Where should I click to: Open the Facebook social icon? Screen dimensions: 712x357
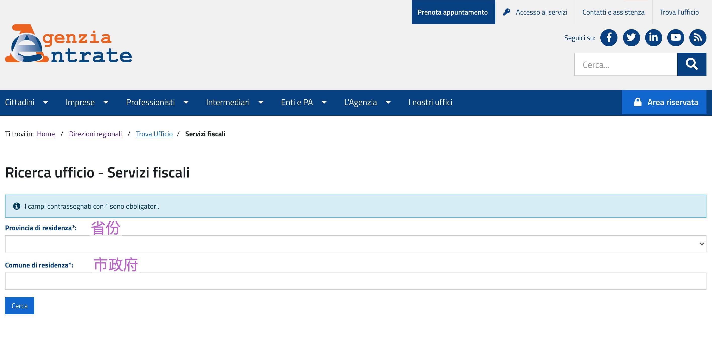click(609, 37)
